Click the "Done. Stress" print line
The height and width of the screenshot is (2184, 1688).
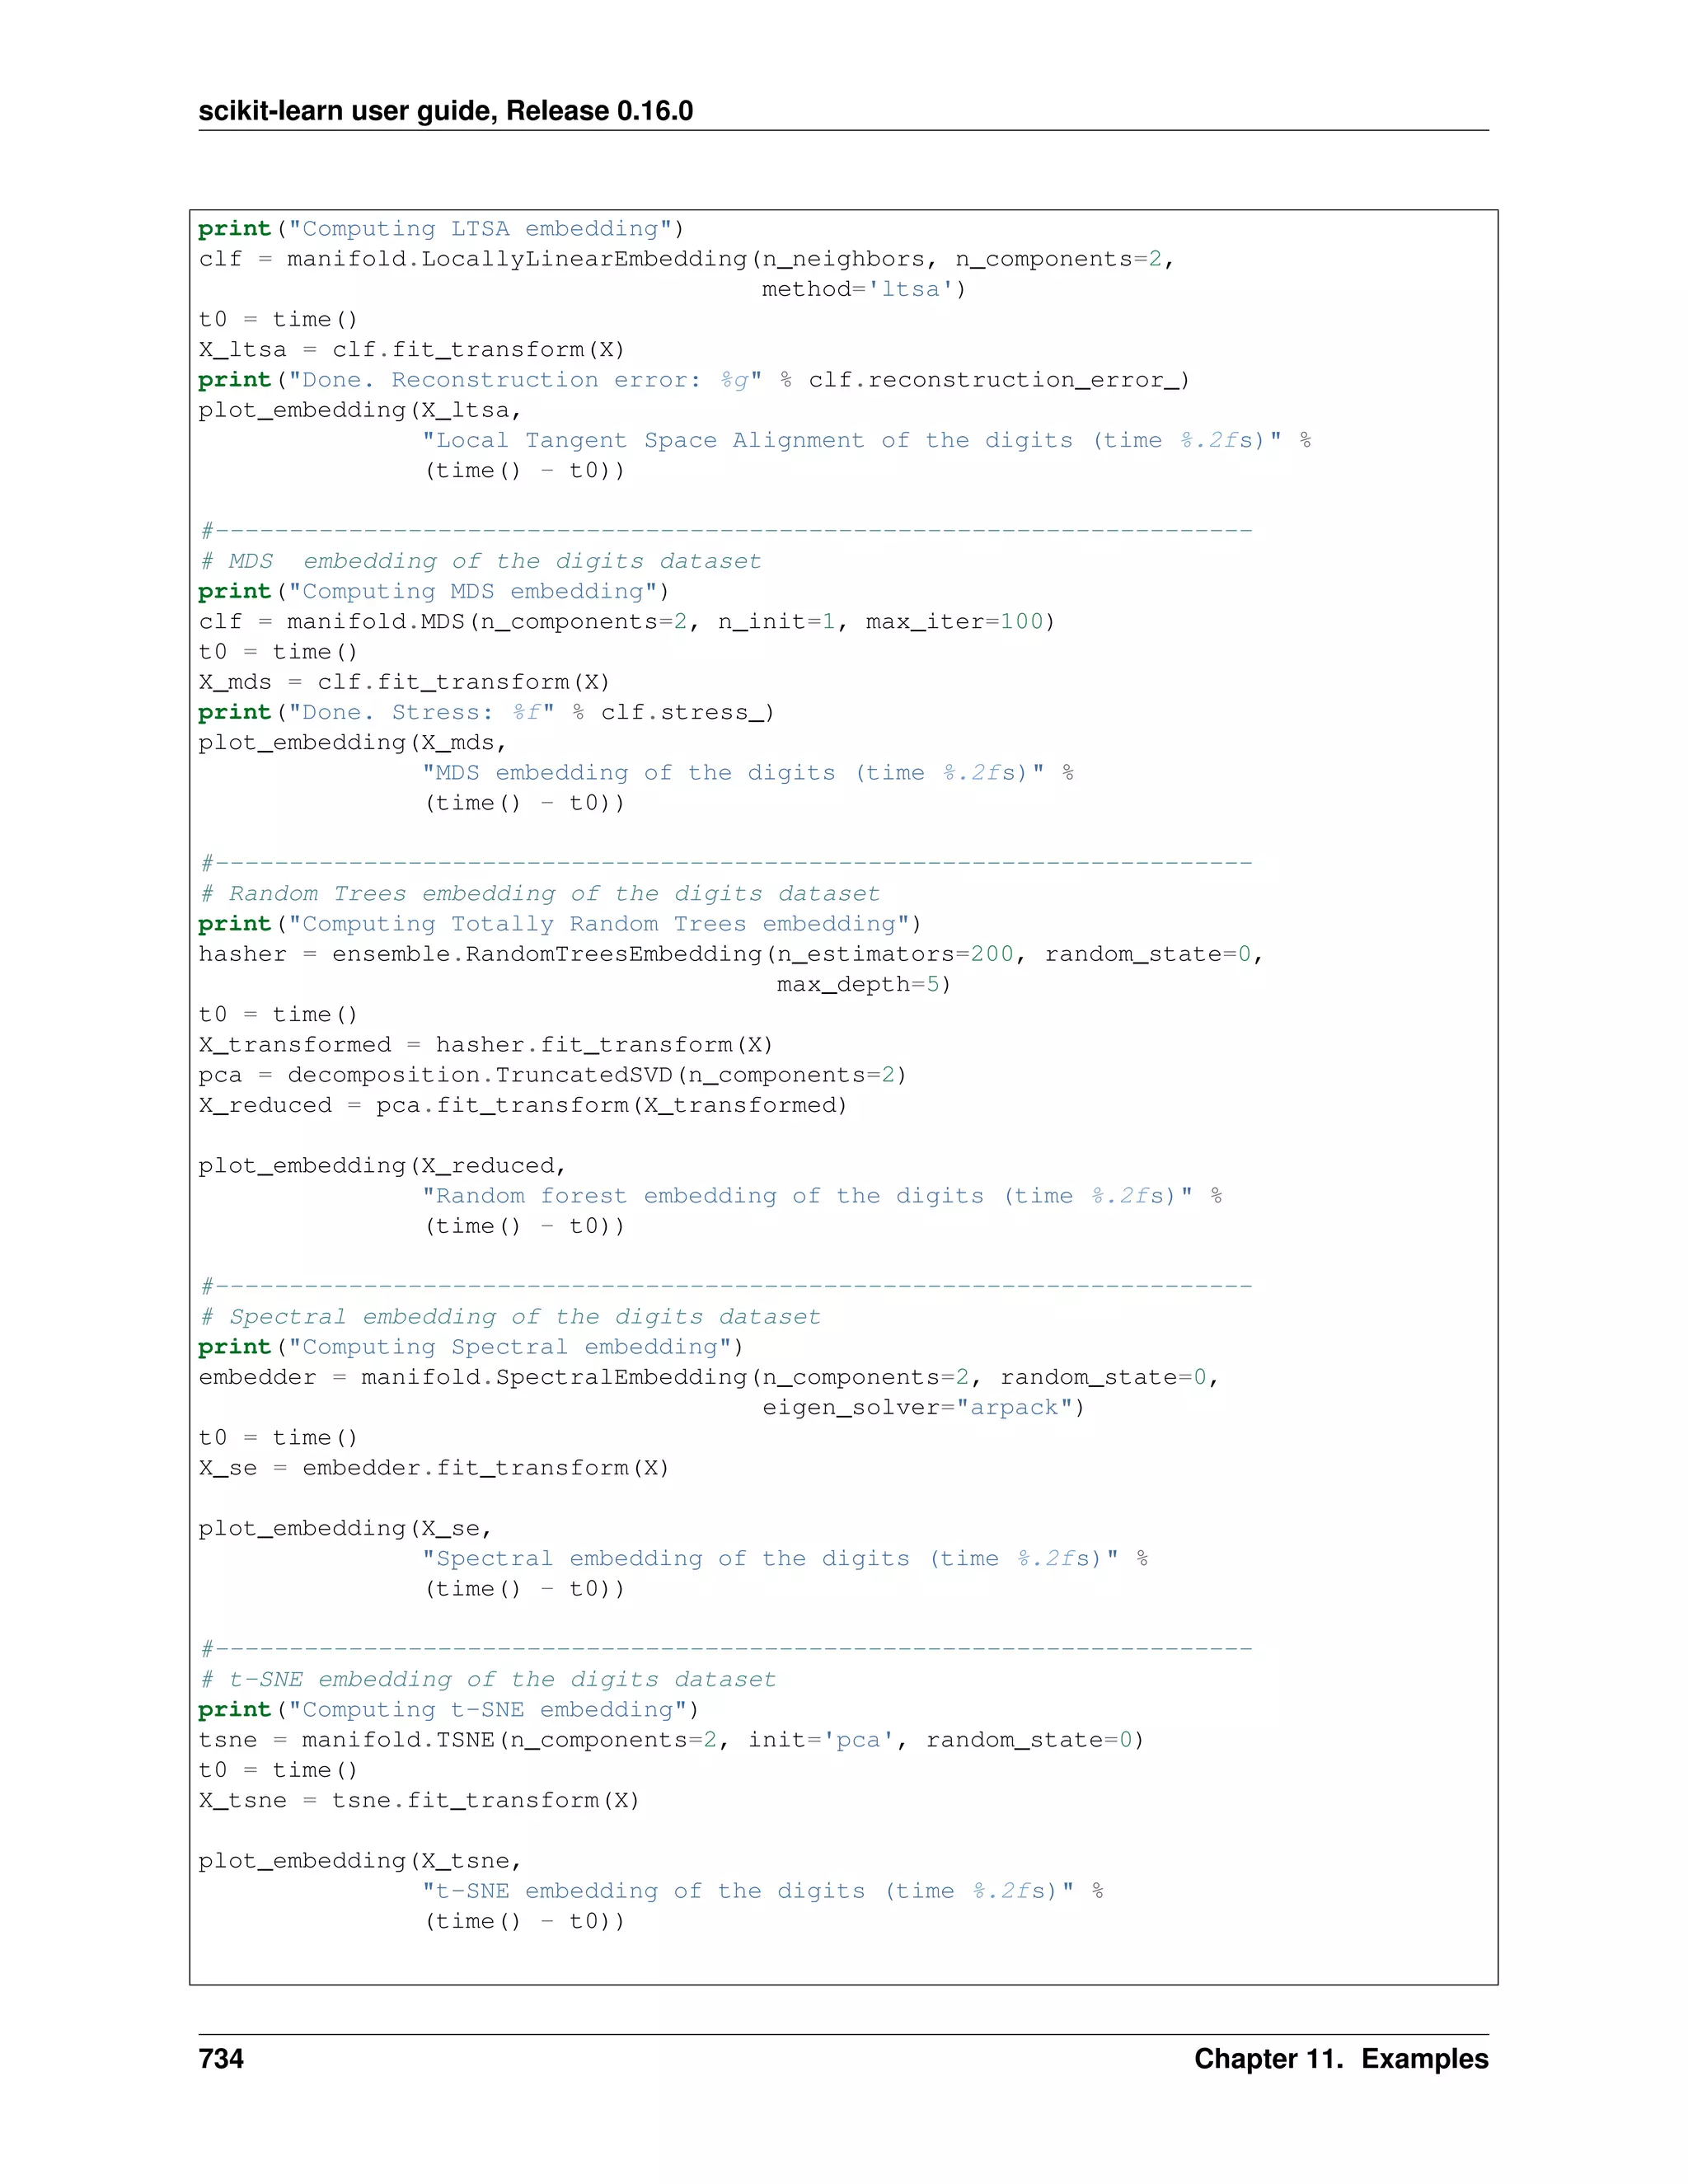[486, 712]
